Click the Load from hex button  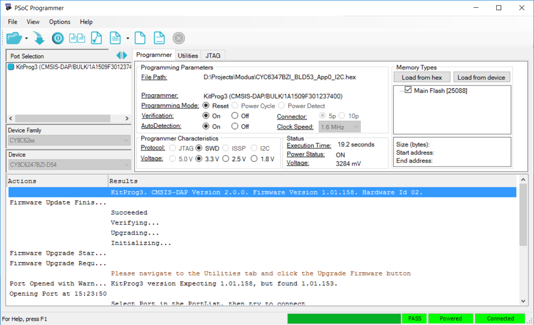(x=422, y=77)
